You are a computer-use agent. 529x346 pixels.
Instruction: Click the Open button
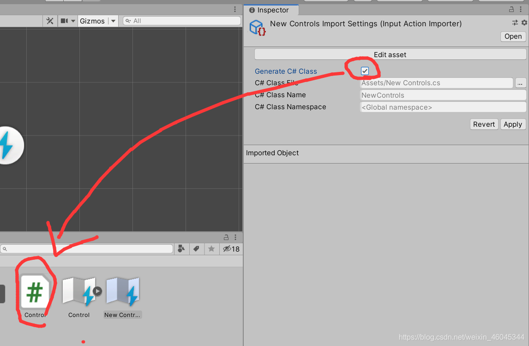513,36
